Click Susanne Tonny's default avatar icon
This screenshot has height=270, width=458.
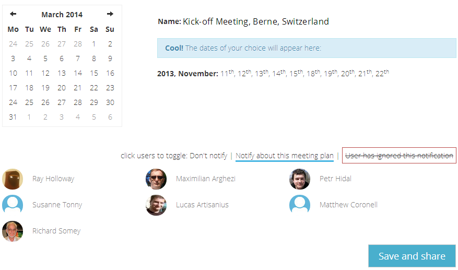[13, 205]
